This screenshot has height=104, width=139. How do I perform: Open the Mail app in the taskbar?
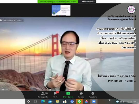pos(50,102)
